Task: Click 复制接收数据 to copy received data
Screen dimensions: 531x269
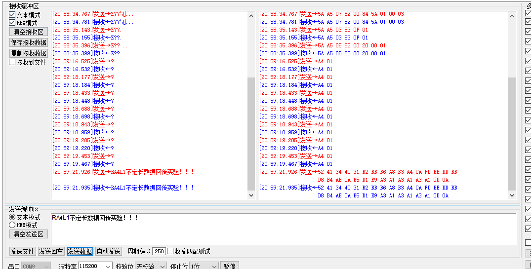Action: coord(29,53)
